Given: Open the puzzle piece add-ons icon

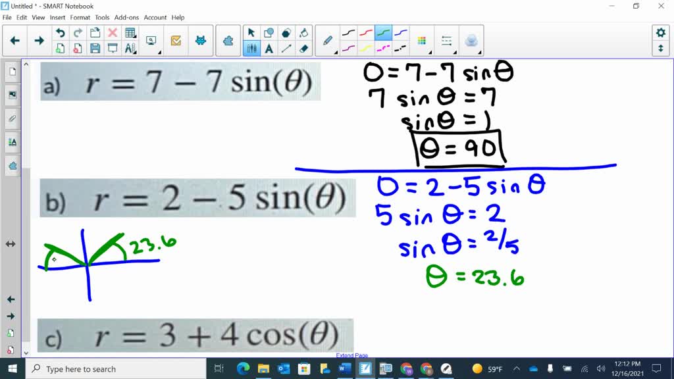Looking at the screenshot, I should pyautogui.click(x=228, y=40).
